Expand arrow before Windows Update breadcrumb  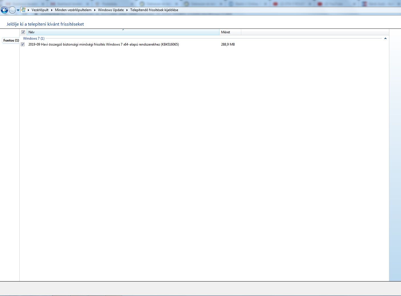coord(95,10)
